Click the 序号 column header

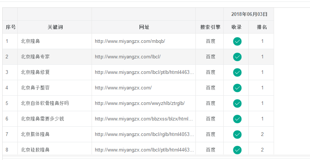tap(10, 27)
